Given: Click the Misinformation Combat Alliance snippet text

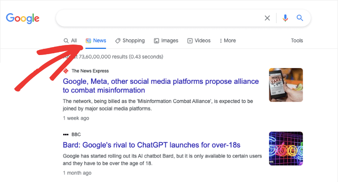Looking at the screenshot, I should coord(158,105).
